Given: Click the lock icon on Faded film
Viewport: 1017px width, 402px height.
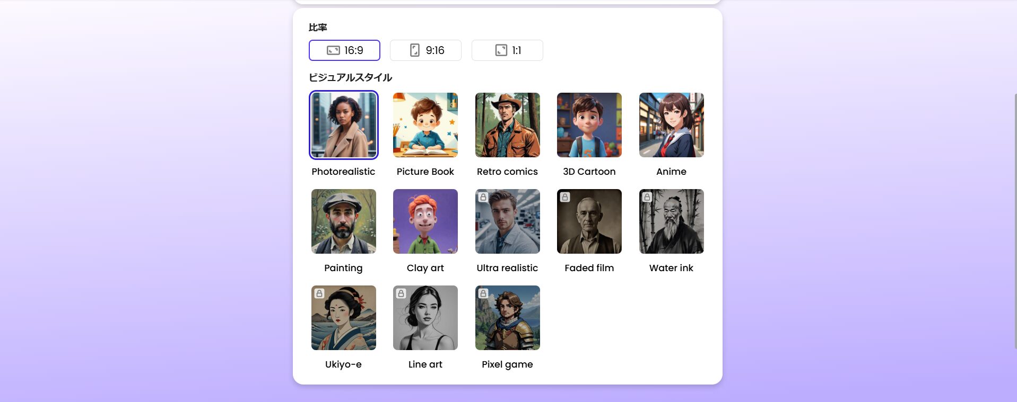Looking at the screenshot, I should (565, 197).
